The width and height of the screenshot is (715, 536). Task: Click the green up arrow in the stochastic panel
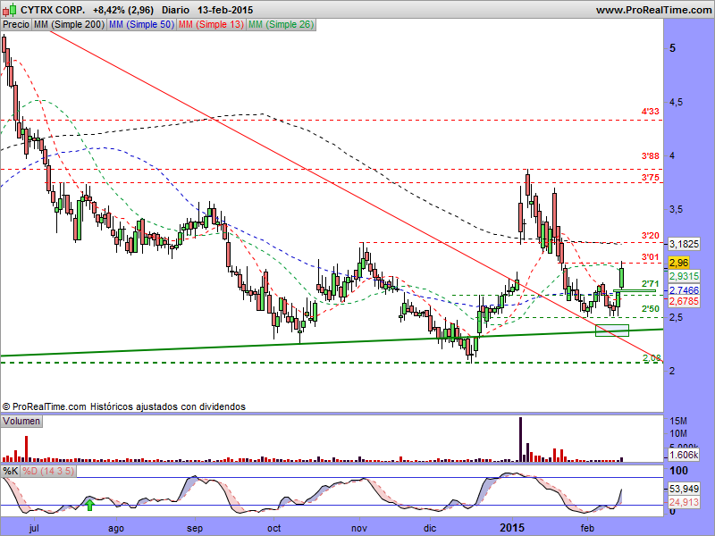(89, 505)
